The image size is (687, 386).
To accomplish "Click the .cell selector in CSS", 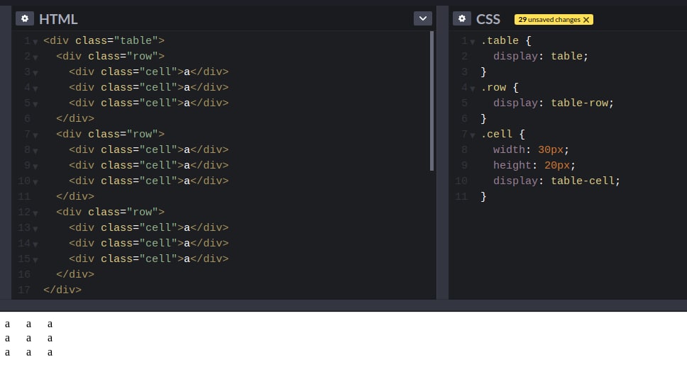I will pyautogui.click(x=496, y=134).
